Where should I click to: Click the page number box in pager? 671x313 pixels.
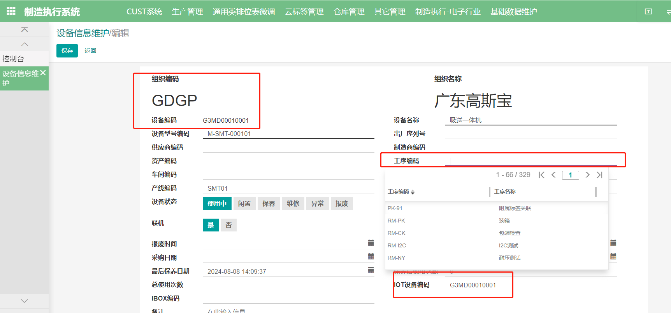[570, 175]
